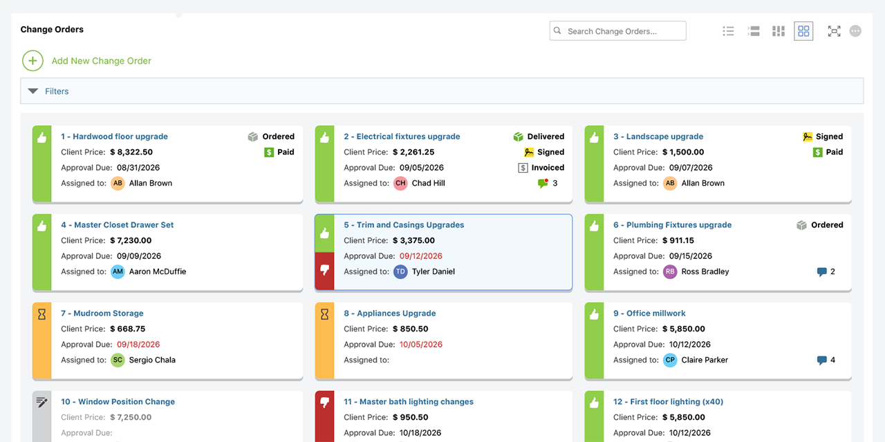
Task: Click Signed icon on Electrical fixtures upgrade
Action: pyautogui.click(x=529, y=152)
